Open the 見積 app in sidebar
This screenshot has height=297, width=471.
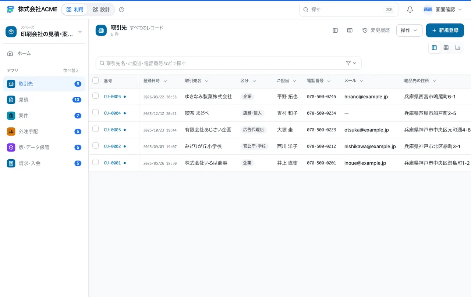pos(44,99)
